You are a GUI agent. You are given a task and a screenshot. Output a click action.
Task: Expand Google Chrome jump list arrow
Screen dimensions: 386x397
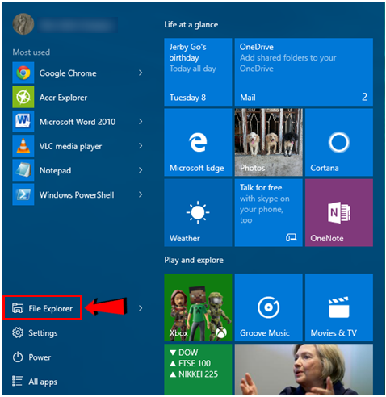click(141, 73)
